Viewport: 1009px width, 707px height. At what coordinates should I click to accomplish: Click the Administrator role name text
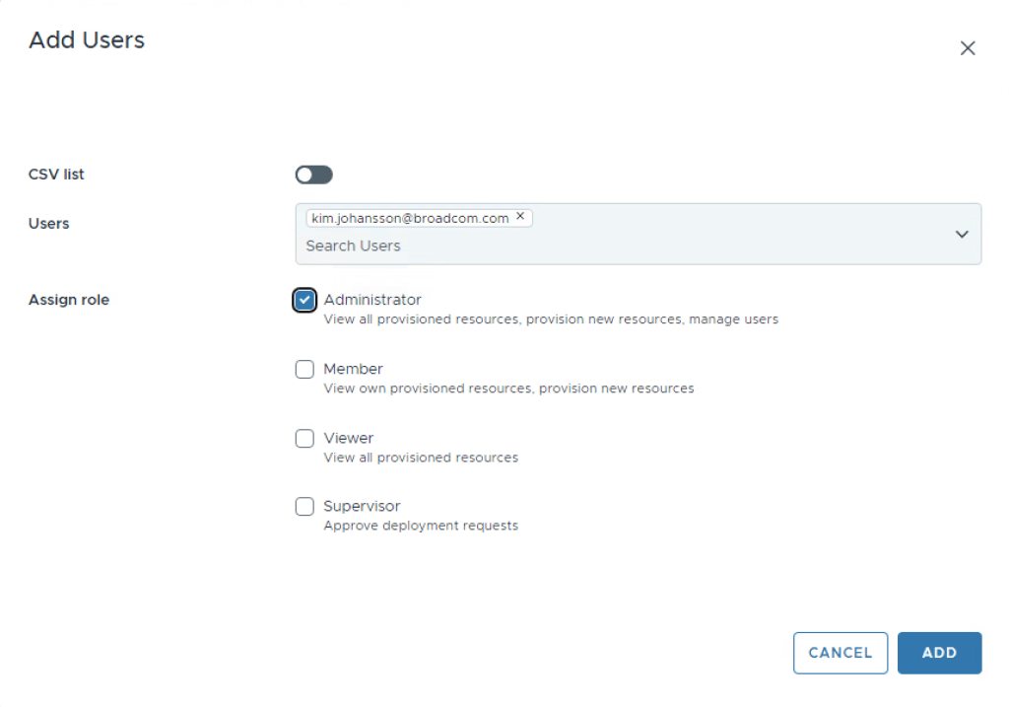[372, 300]
